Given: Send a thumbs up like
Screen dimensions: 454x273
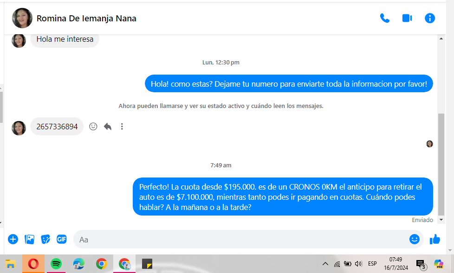Looking at the screenshot, I should click(x=435, y=239).
